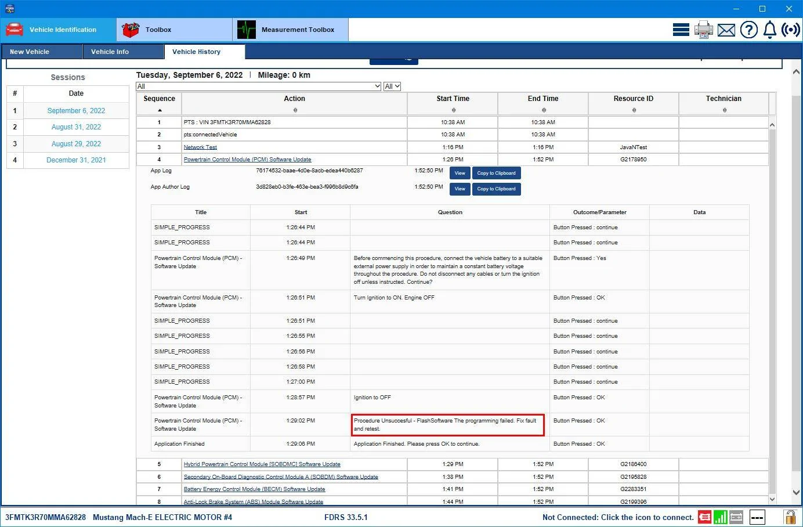Viewport: 803px width, 527px height.
Task: Copy the App Log to clipboard
Action: [x=496, y=173]
